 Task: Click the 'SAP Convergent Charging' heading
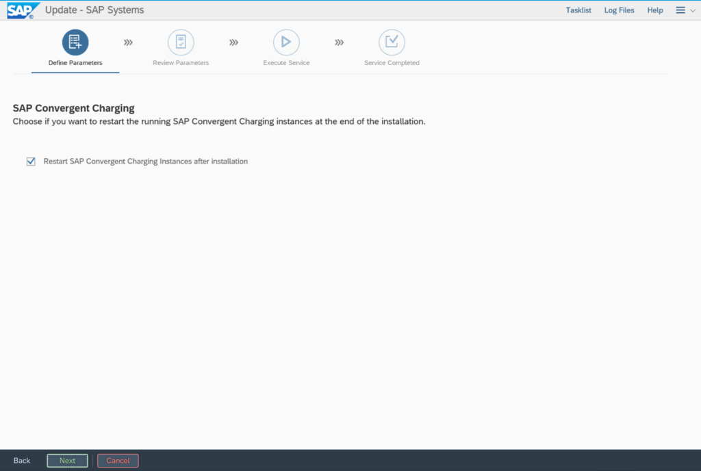pos(74,108)
